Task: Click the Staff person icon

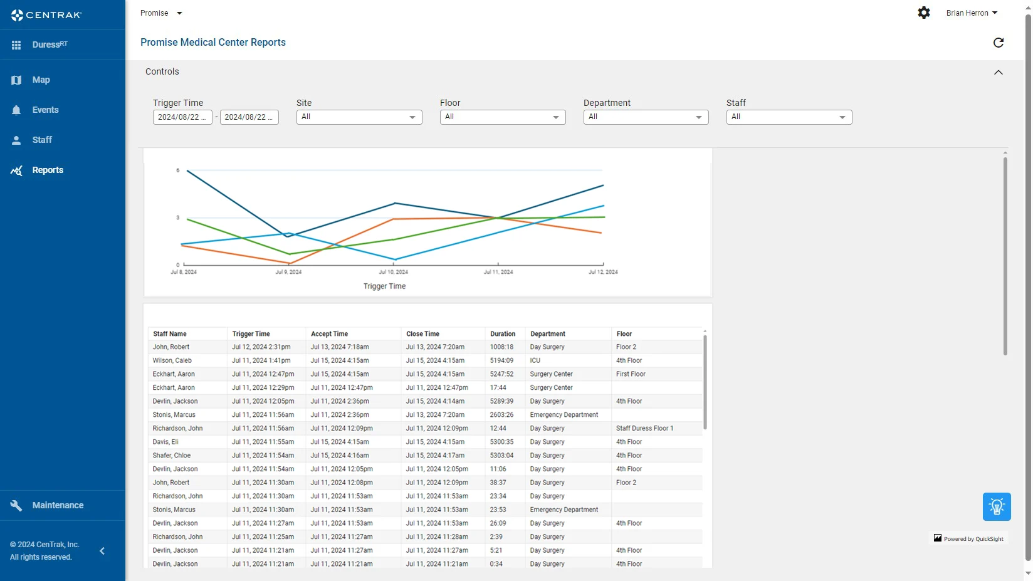Action: click(x=16, y=140)
